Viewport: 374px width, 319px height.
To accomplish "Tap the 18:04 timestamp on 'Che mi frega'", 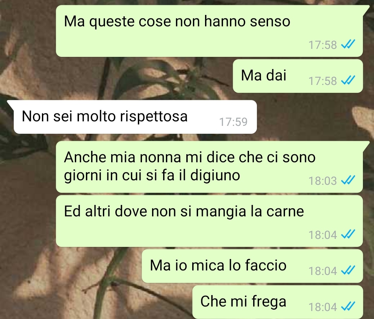I will coord(323,307).
